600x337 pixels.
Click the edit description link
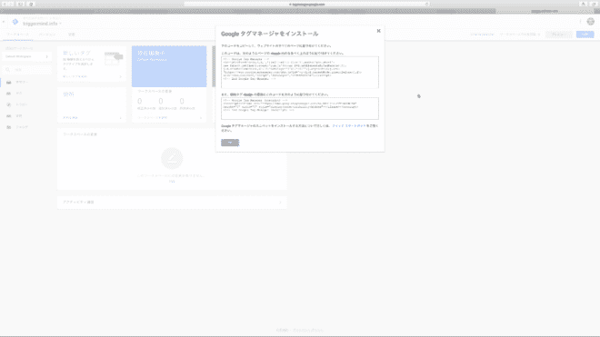[70, 118]
